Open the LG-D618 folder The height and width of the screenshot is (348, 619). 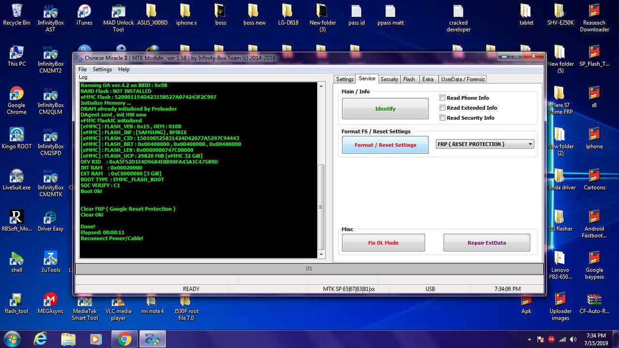click(288, 15)
